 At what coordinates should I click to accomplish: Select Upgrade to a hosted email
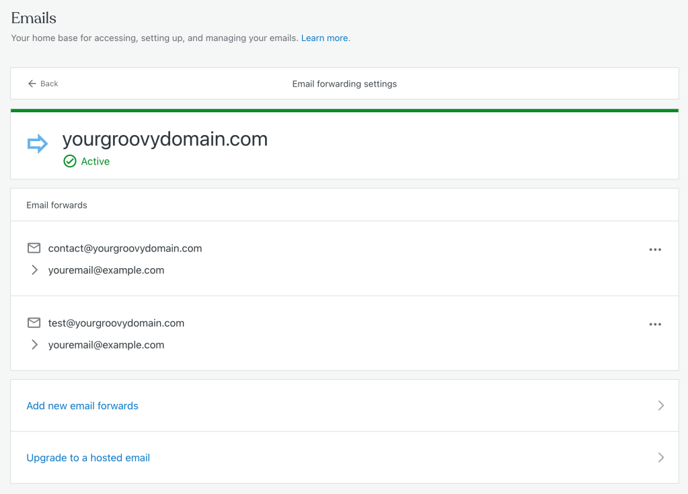88,458
